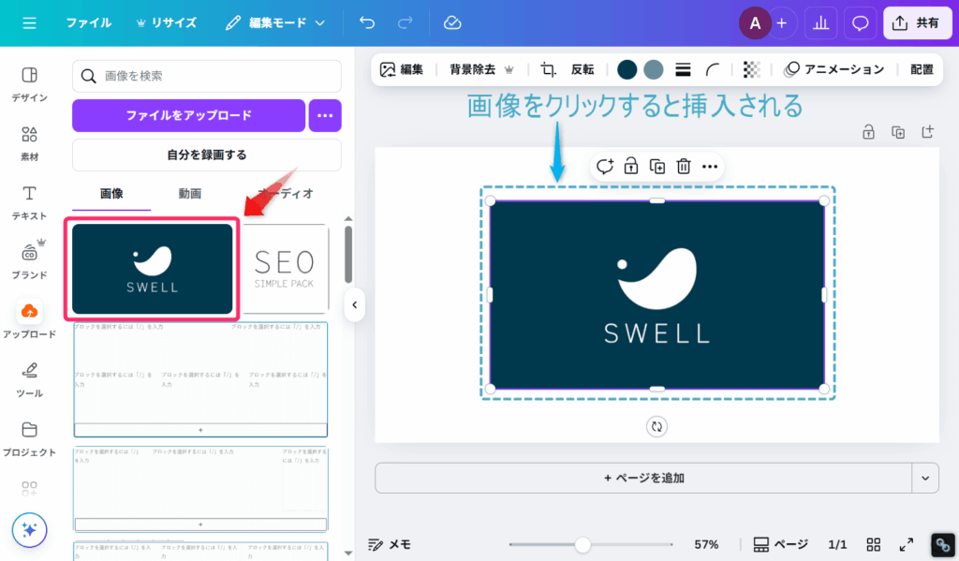Screen dimensions: 959x561
Task: Open the テキスト sidebar panel
Action: coord(29,203)
